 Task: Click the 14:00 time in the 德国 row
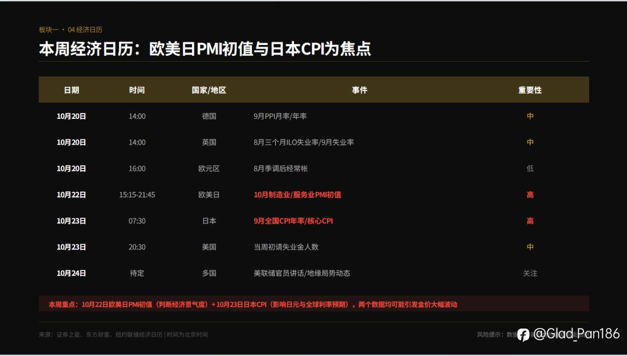[137, 116]
